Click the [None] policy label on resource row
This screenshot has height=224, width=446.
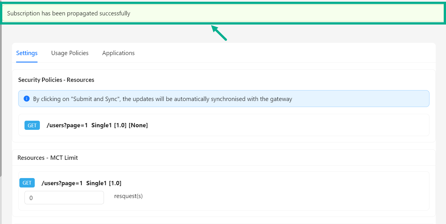pyautogui.click(x=138, y=125)
